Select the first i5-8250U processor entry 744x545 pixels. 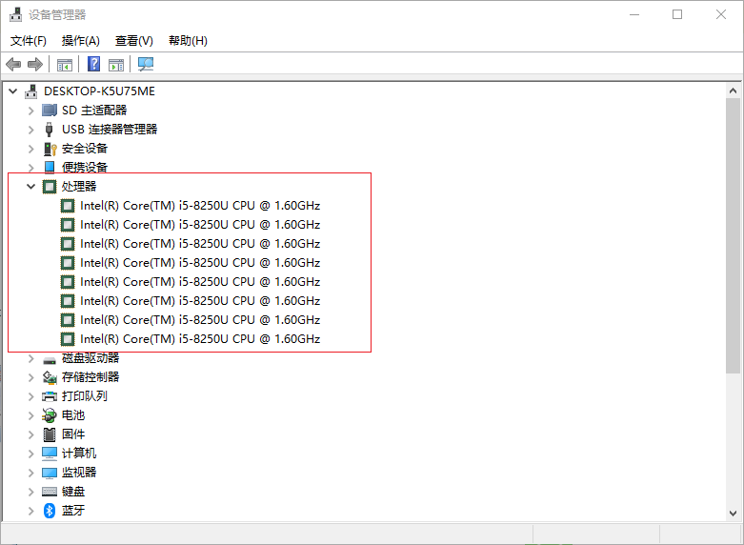(200, 206)
